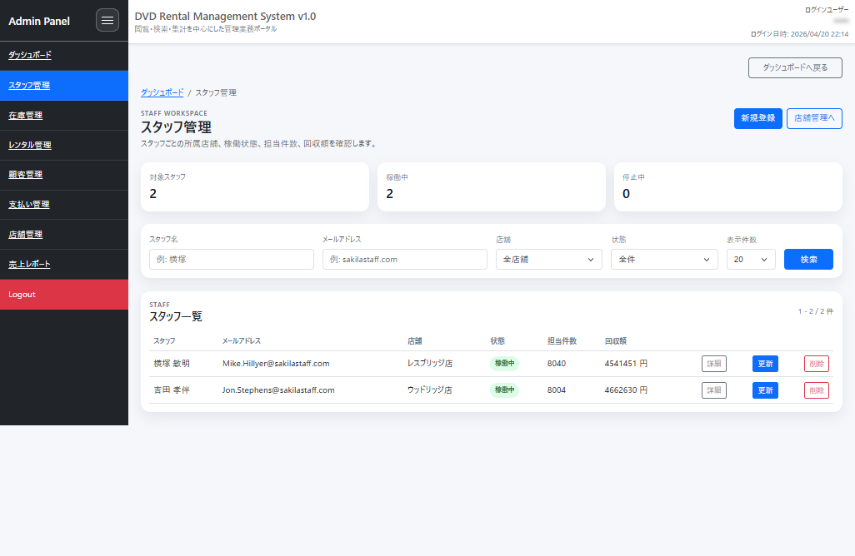Click 詳細 for Mike.Hillyer row
The image size is (855, 556).
714,364
